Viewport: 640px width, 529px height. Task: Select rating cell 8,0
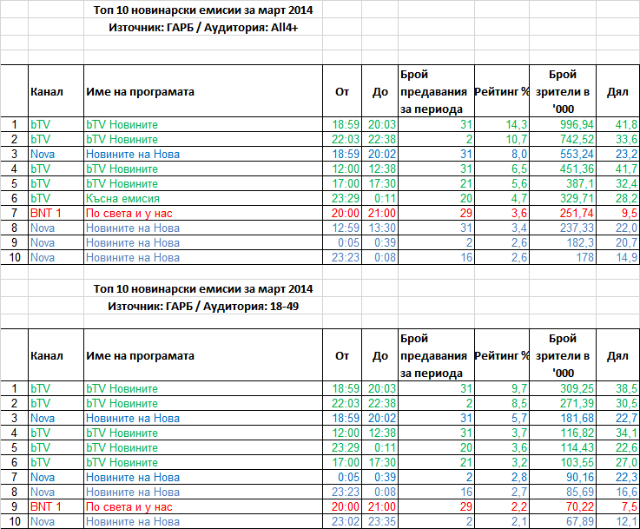pos(519,154)
